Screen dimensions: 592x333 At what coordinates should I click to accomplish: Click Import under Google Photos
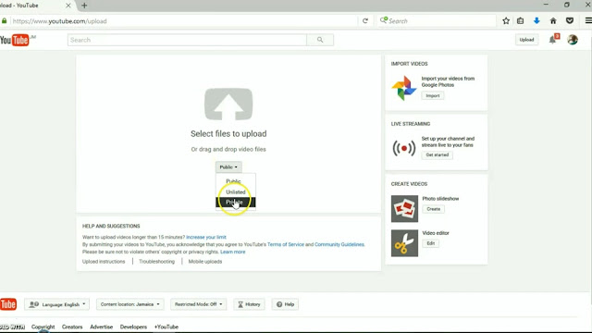tap(433, 96)
